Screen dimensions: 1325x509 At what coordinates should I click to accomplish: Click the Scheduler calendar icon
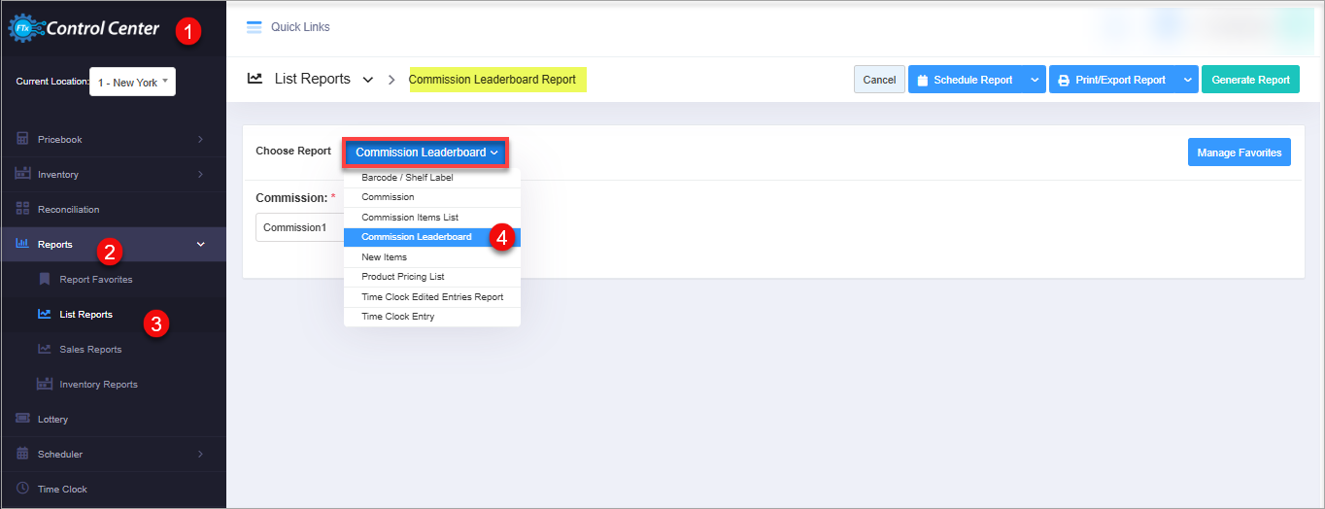(22, 454)
